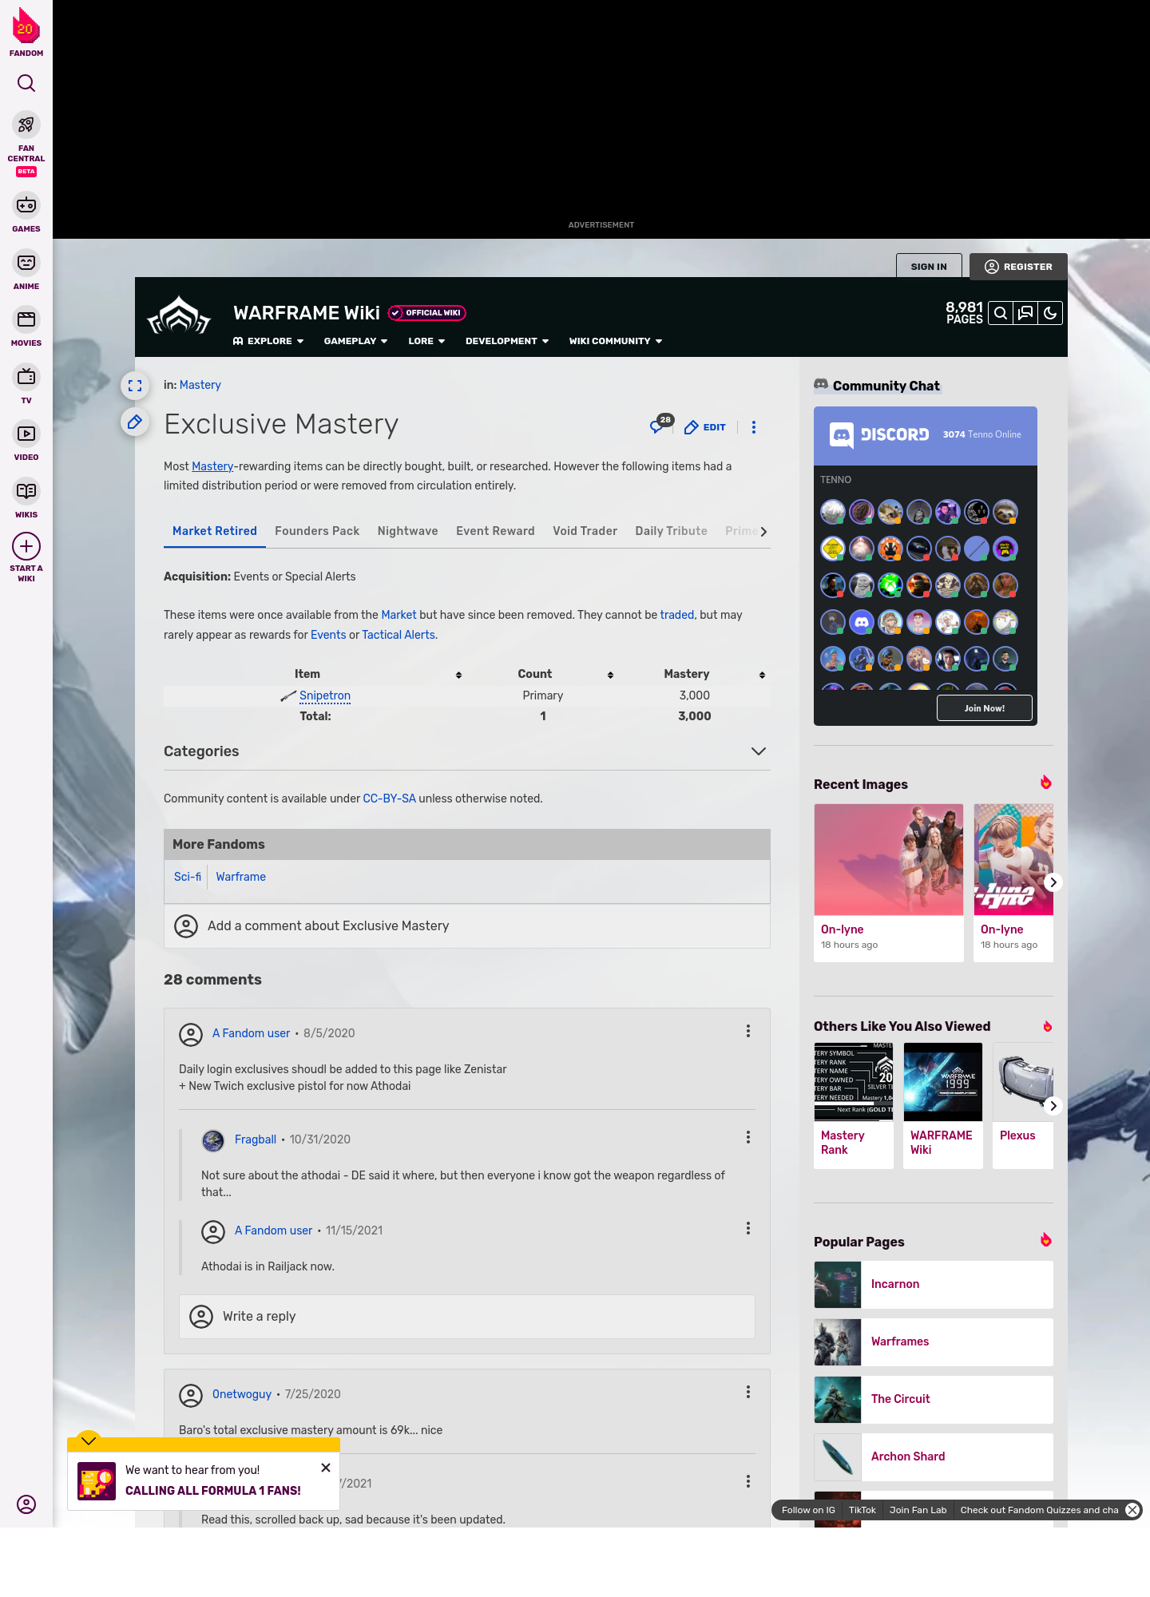Click the Register button

click(x=1018, y=267)
